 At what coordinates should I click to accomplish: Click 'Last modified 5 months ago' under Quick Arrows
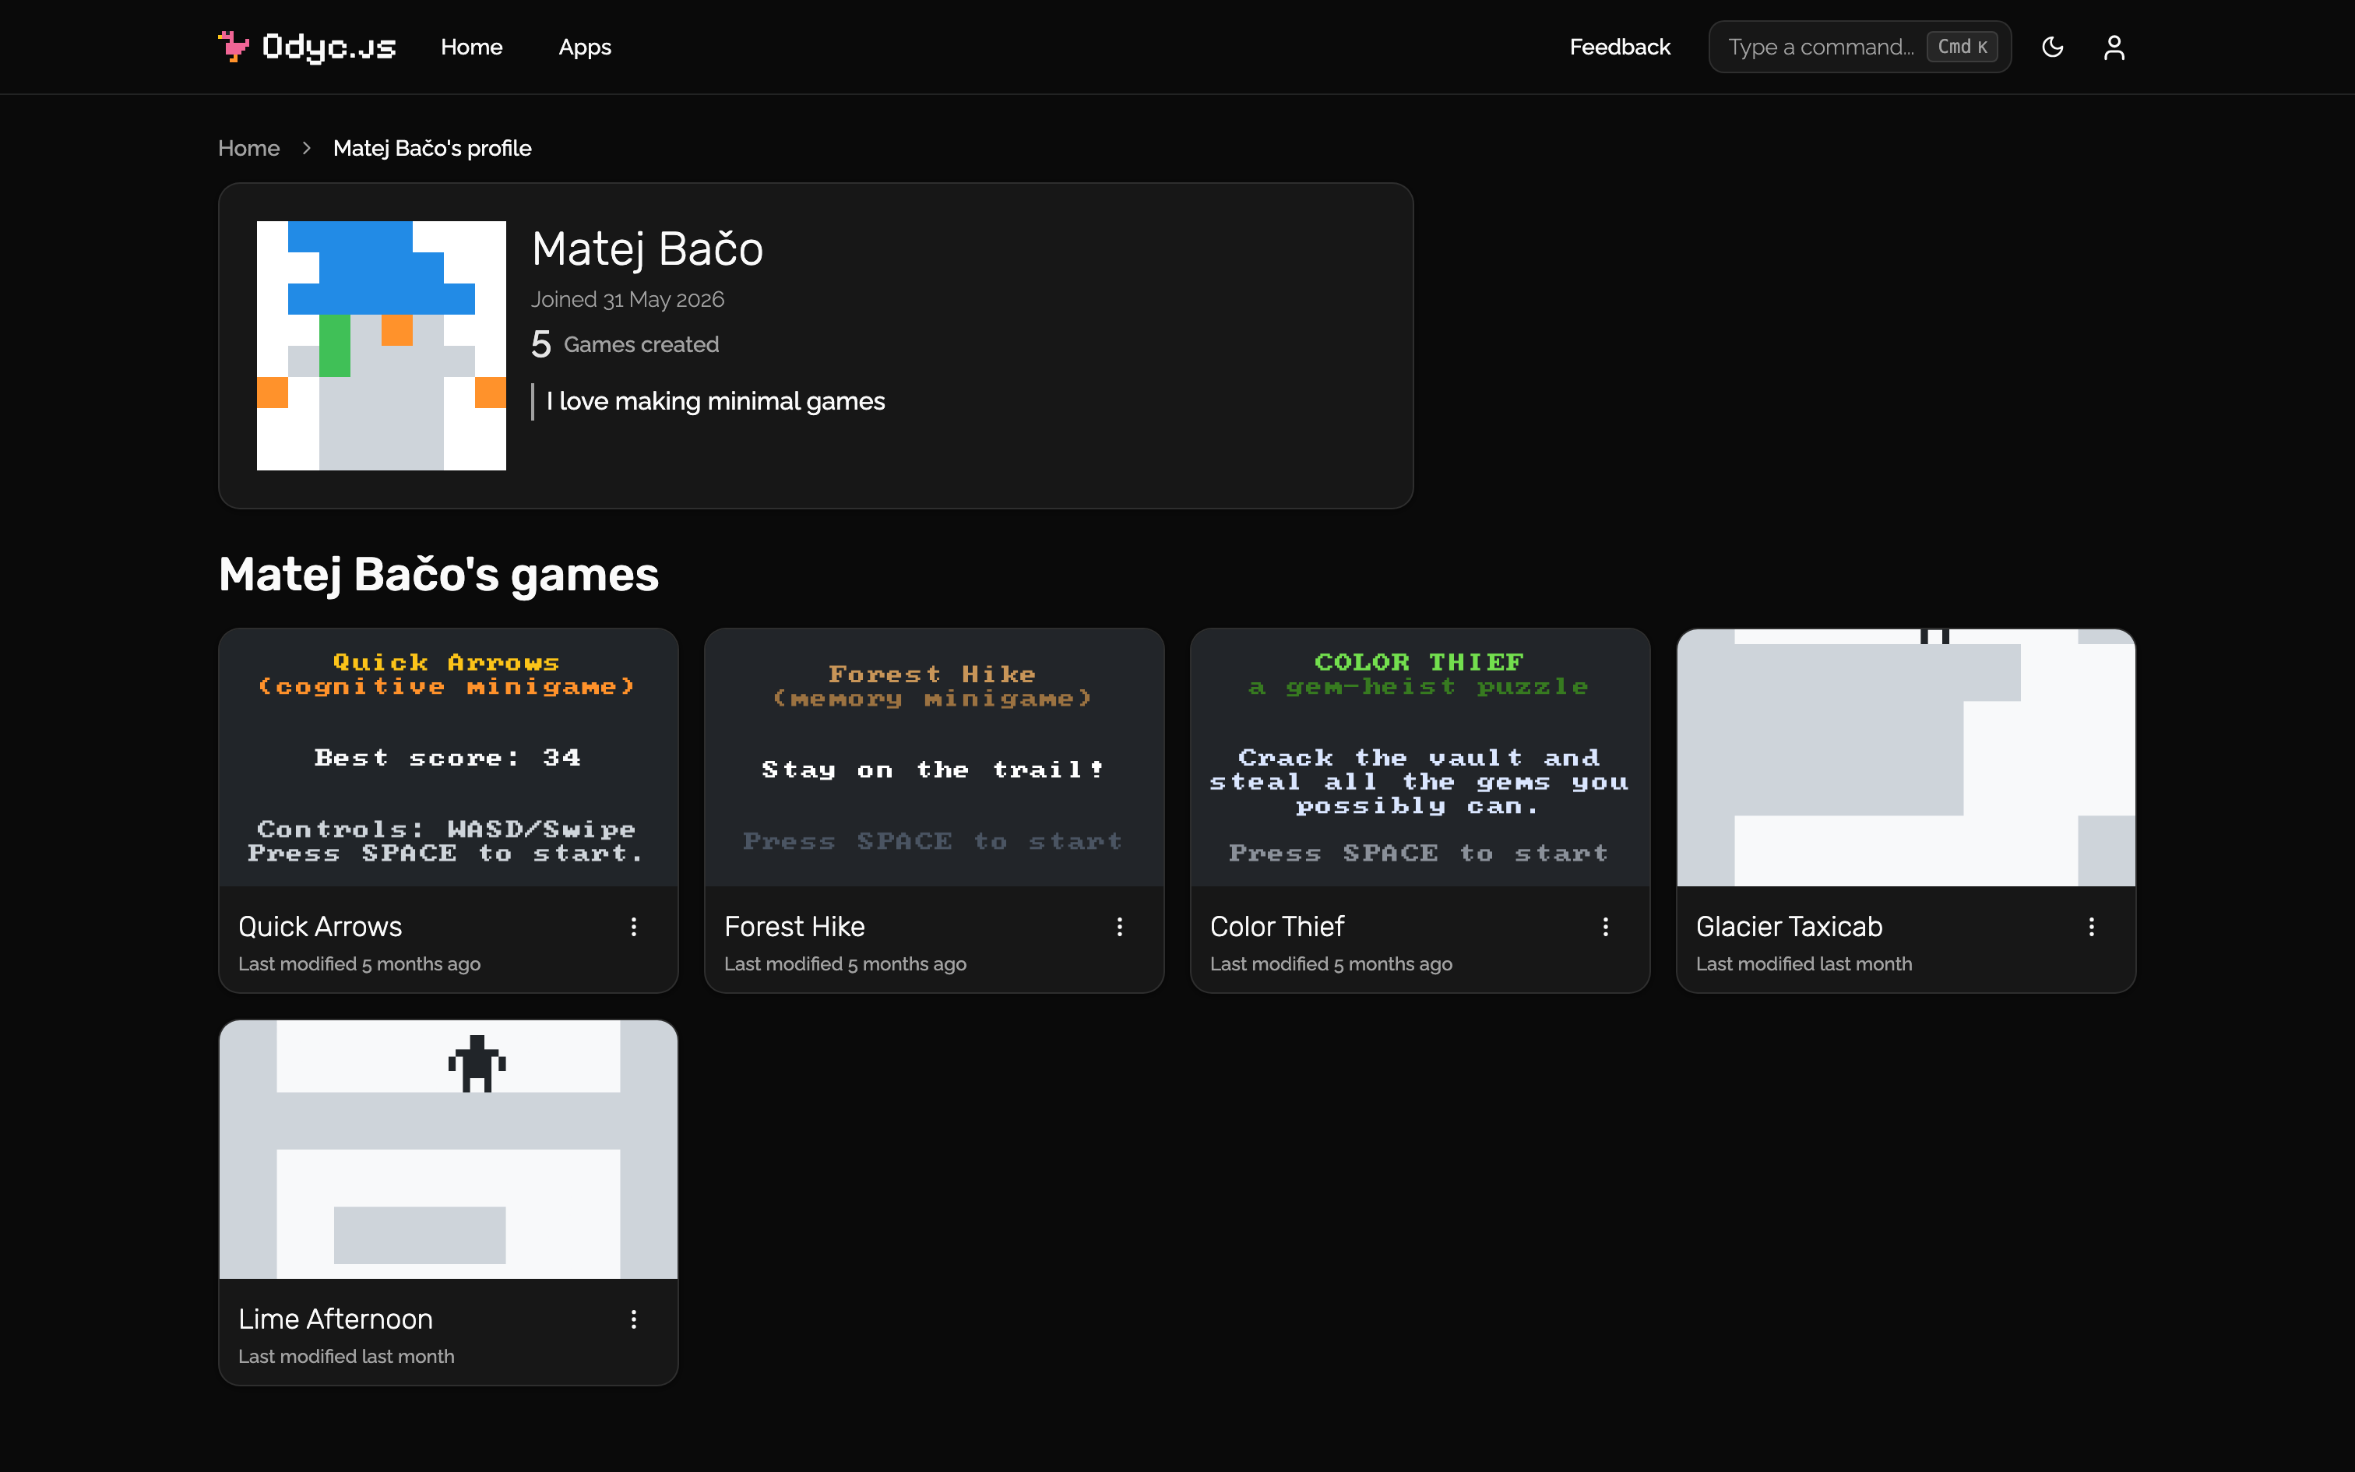click(359, 964)
